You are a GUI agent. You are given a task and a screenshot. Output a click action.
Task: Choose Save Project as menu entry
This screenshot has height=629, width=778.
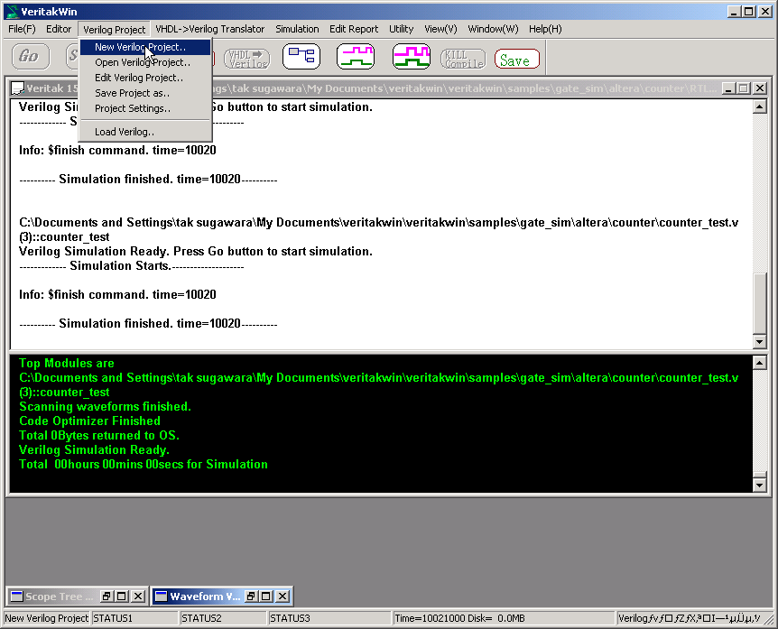(x=145, y=93)
